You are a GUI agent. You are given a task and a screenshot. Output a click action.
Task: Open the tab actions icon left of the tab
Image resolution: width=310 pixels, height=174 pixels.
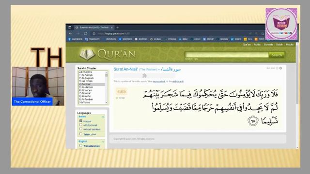pyautogui.click(x=70, y=28)
